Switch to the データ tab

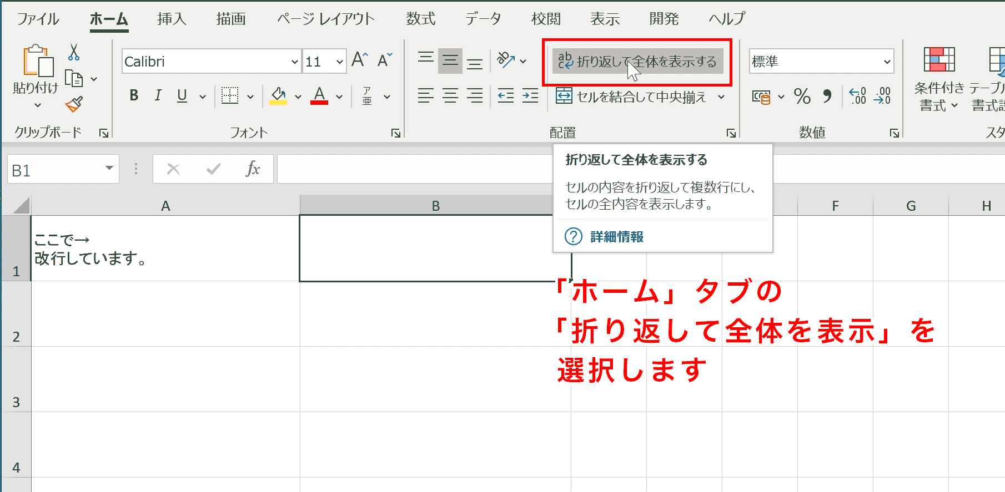pos(483,19)
